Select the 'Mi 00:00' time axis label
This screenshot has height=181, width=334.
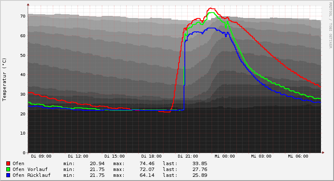pyautogui.click(x=225, y=156)
